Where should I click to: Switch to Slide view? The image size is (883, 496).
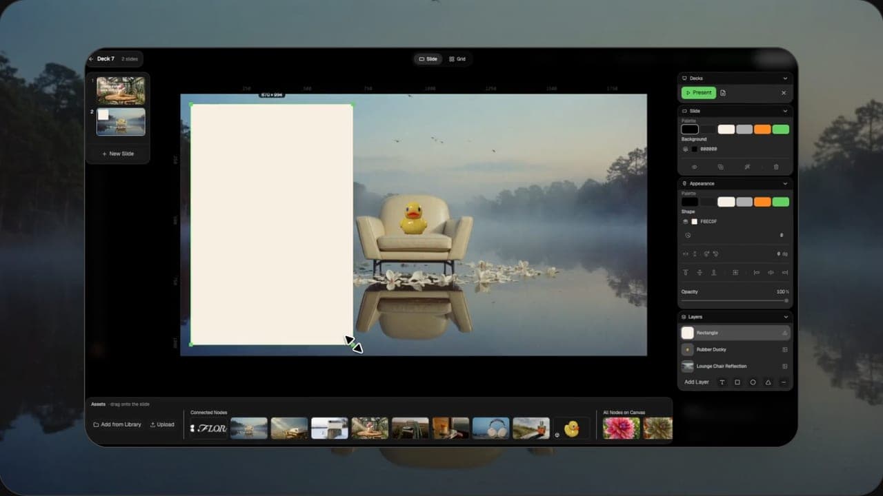[428, 59]
